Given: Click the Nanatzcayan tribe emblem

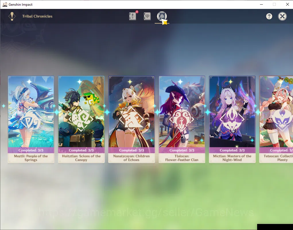Looking at the screenshot, I should point(131,119).
